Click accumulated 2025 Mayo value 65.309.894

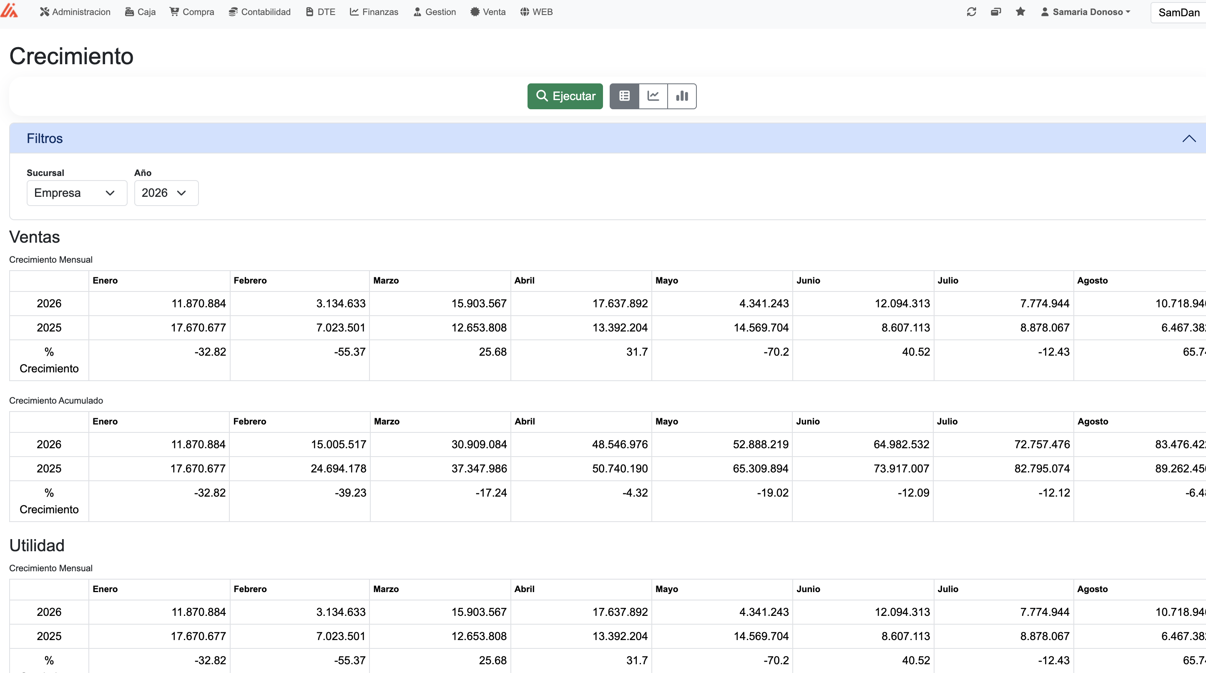coord(761,469)
